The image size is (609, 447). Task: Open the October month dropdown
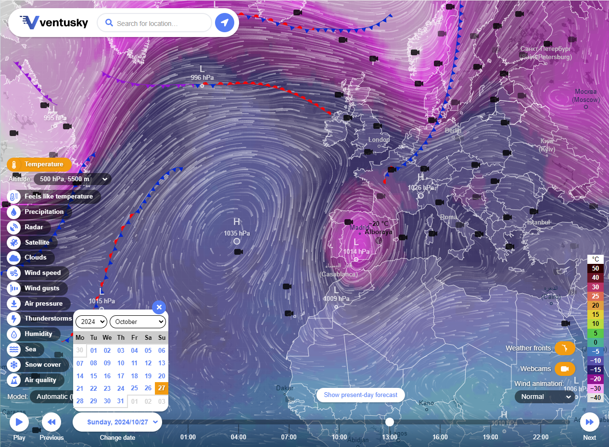coord(138,322)
